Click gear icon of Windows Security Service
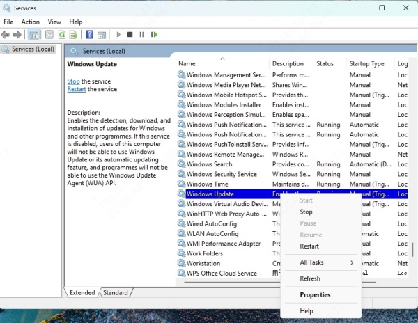418x323 pixels. tap(181, 174)
